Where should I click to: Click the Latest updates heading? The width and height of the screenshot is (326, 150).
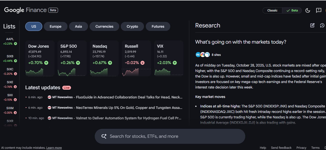(x=43, y=87)
